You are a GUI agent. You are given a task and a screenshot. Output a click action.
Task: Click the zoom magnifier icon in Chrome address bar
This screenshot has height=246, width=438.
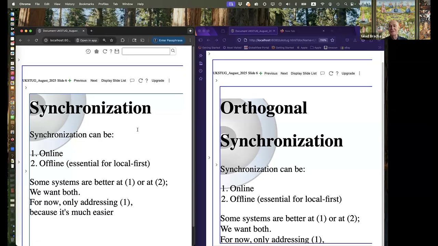point(104,40)
